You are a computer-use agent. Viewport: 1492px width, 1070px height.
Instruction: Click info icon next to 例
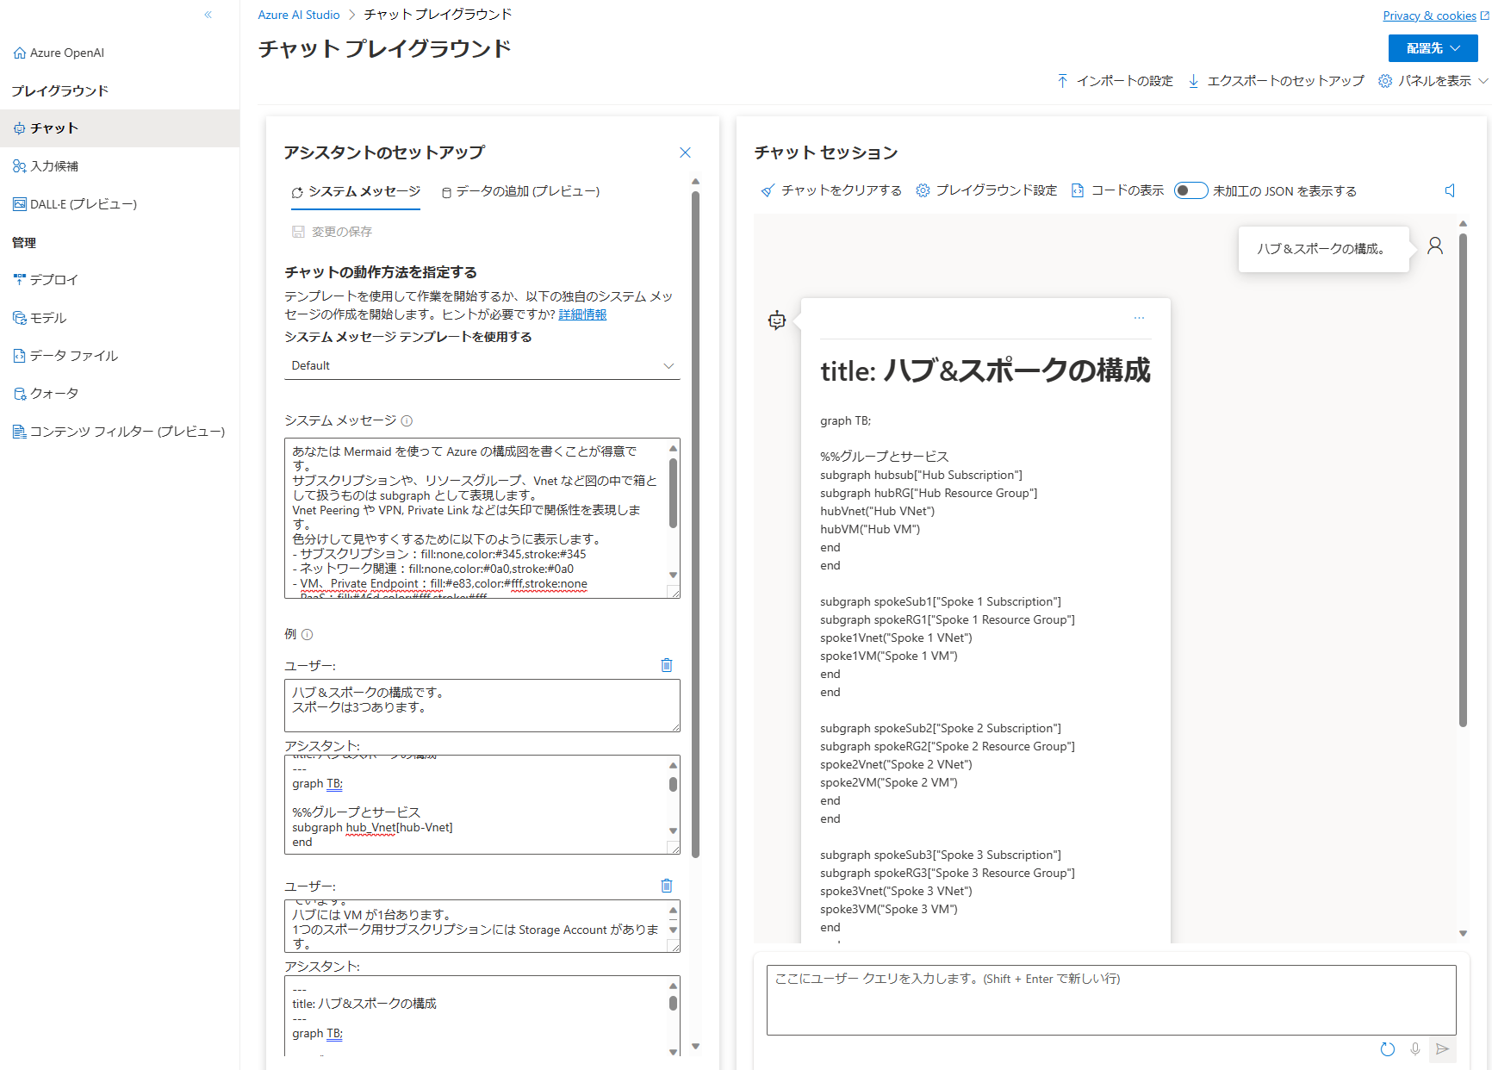pos(308,635)
